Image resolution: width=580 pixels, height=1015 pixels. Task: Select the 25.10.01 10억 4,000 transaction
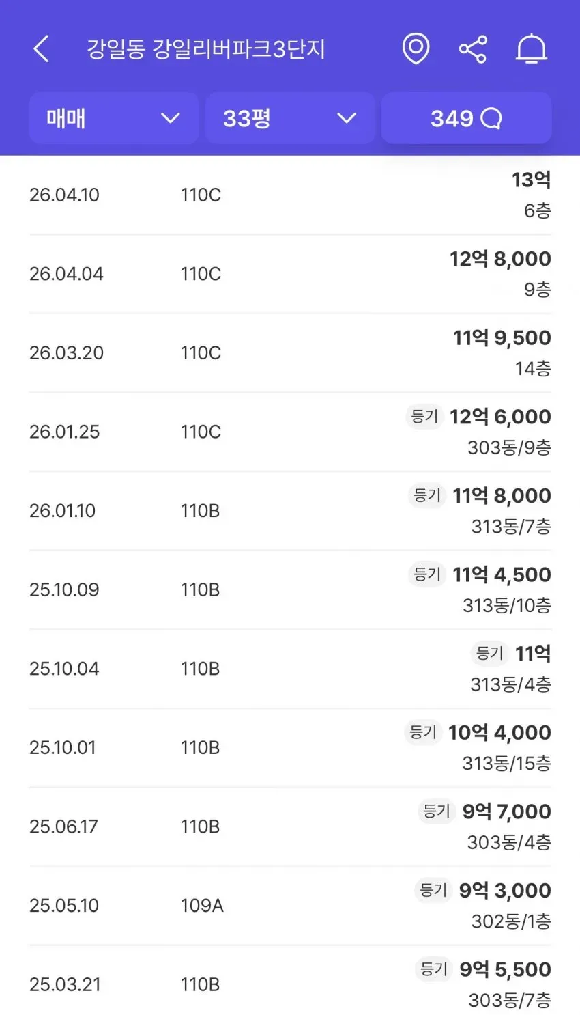coord(290,748)
